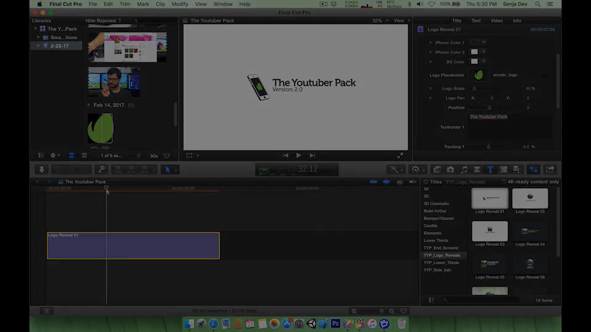Open the generators browser icon
591x332 pixels.
tap(504, 170)
